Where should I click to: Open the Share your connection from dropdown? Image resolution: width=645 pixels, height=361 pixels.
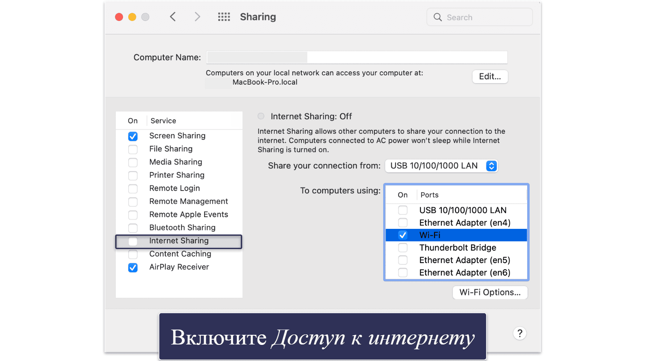tap(441, 166)
